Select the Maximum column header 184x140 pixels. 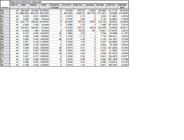(79, 6)
